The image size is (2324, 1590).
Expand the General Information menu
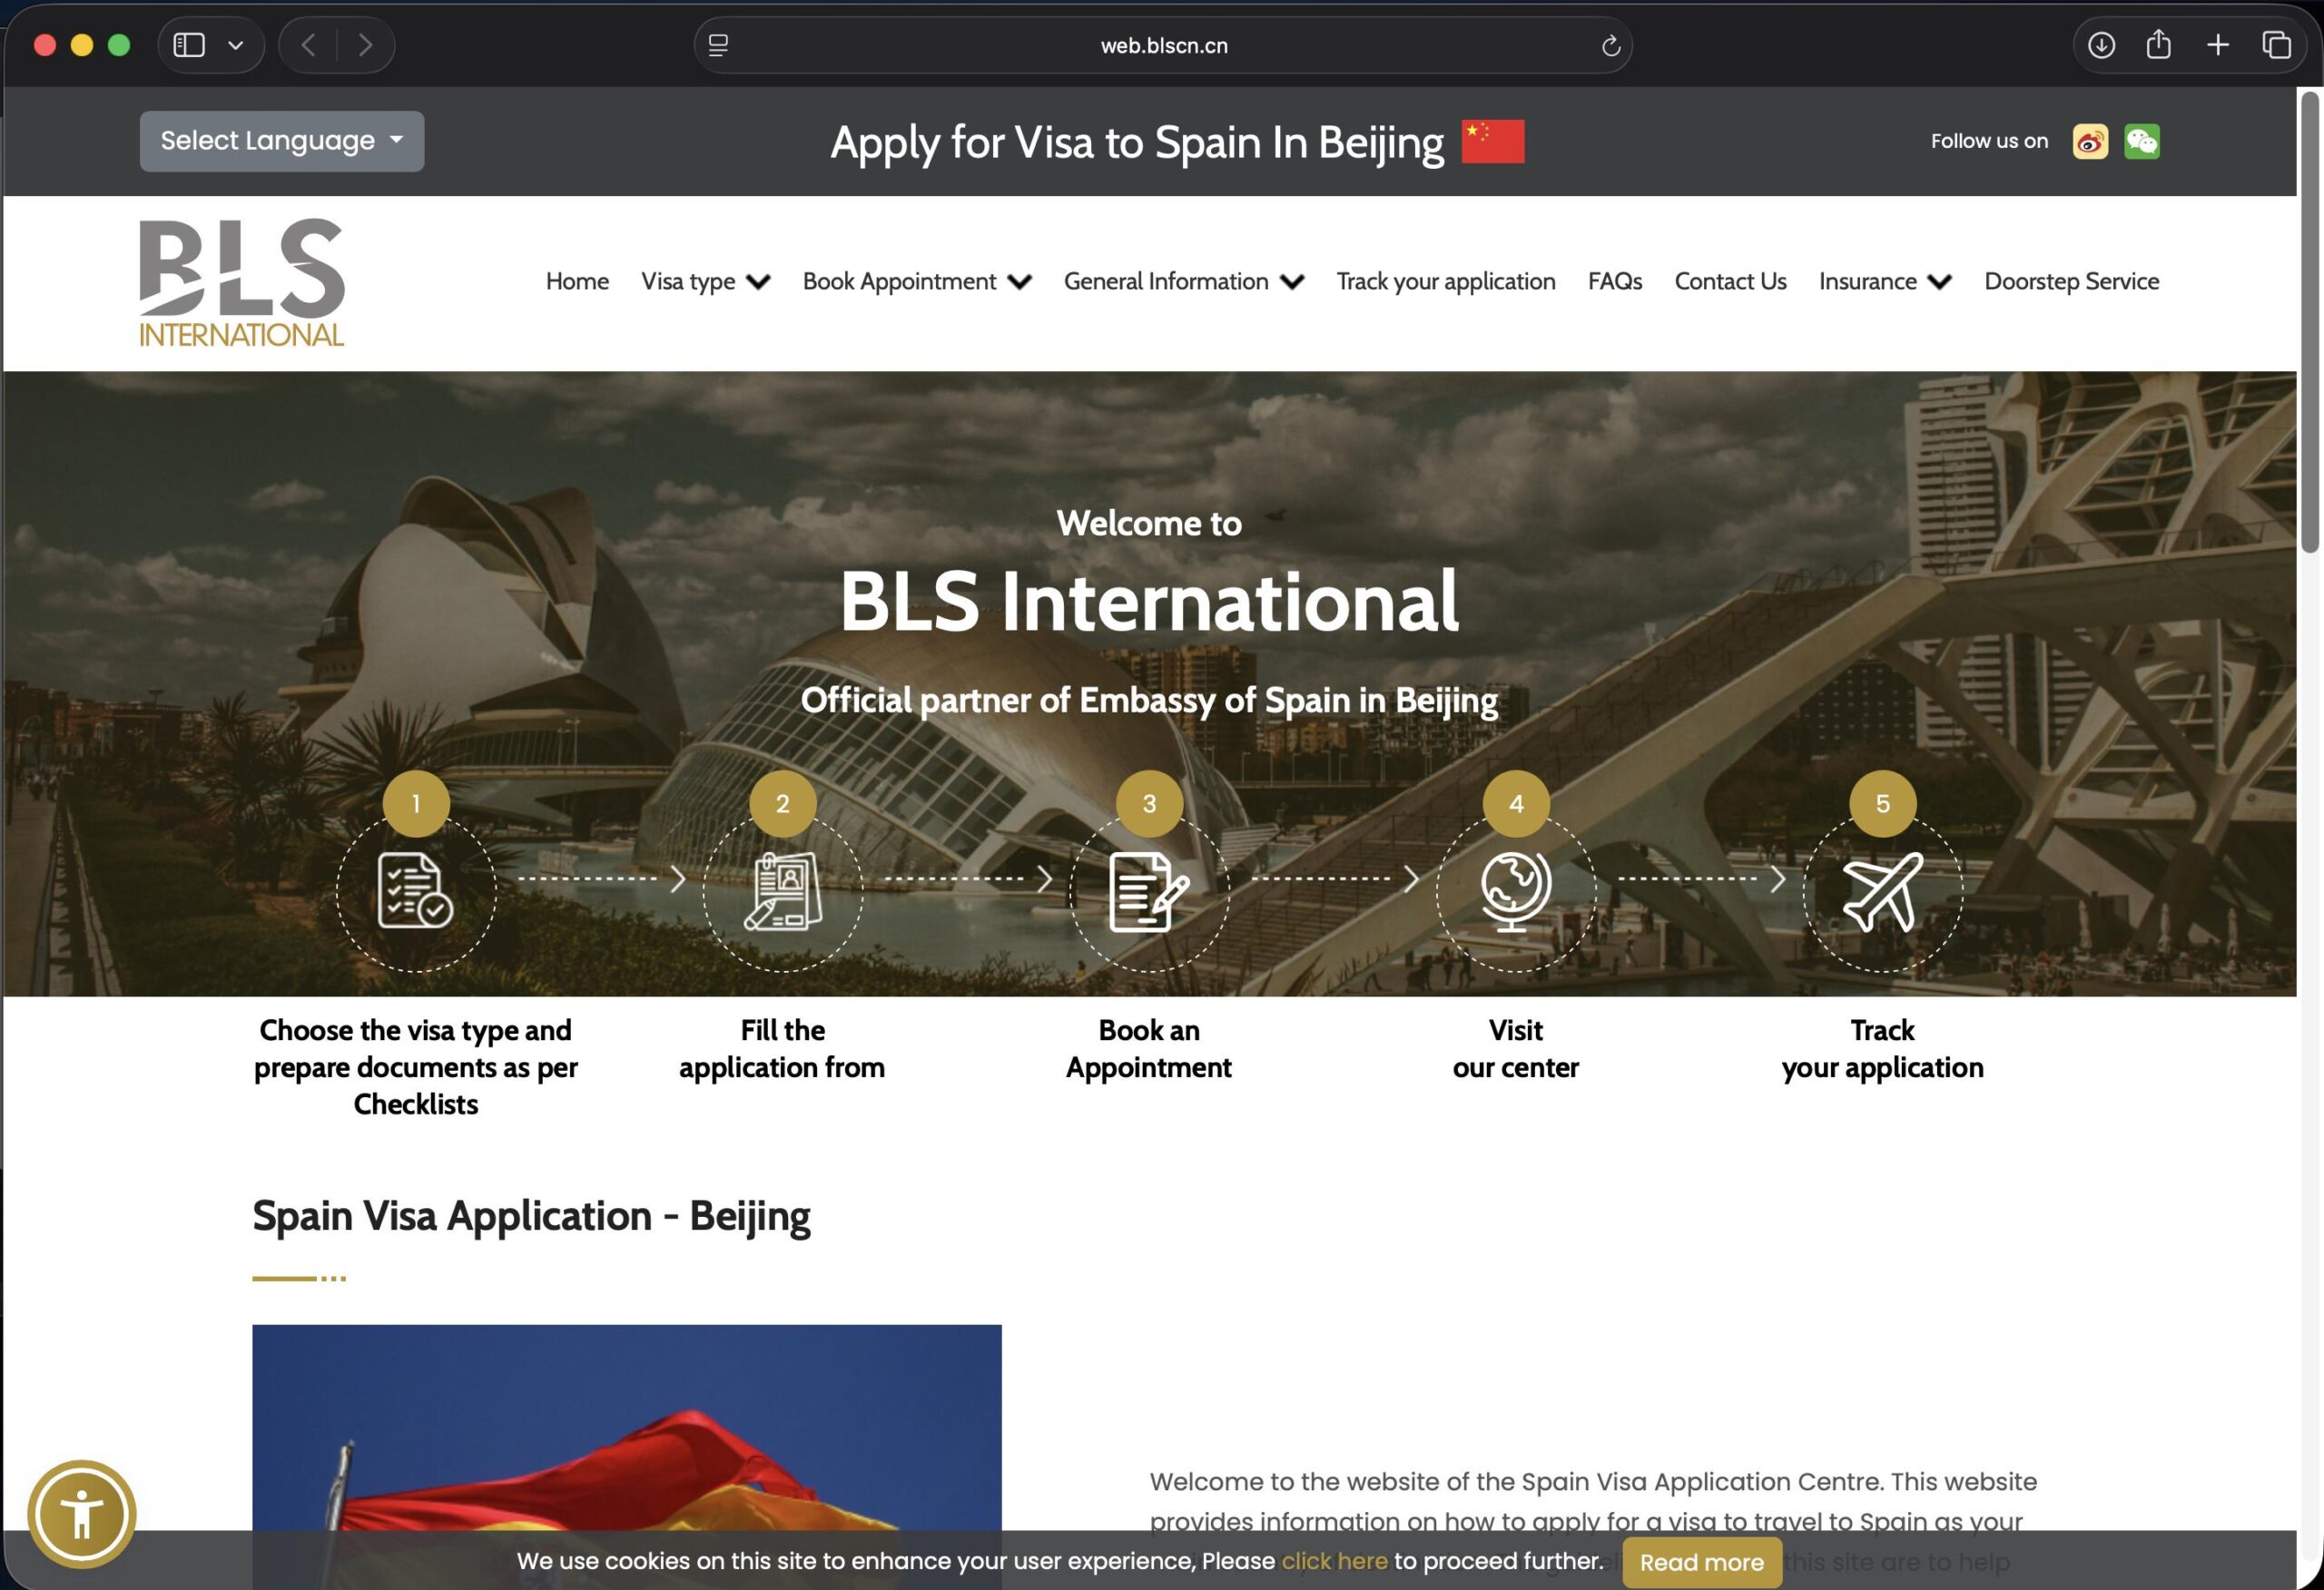point(1184,282)
